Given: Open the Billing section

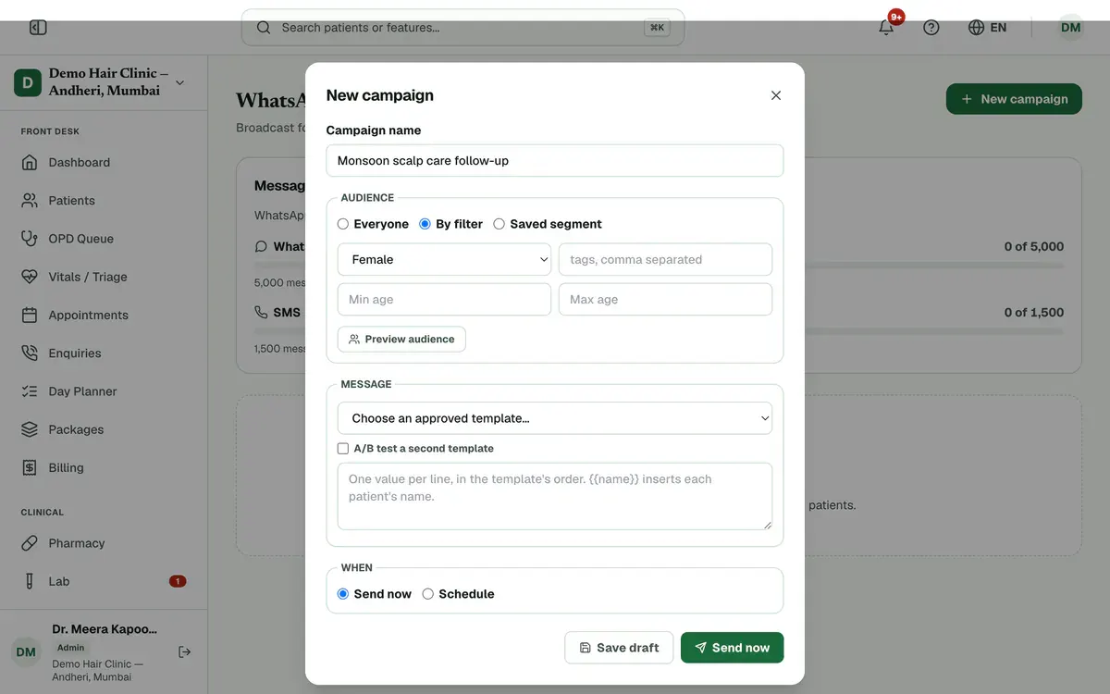Looking at the screenshot, I should click(x=104, y=467).
